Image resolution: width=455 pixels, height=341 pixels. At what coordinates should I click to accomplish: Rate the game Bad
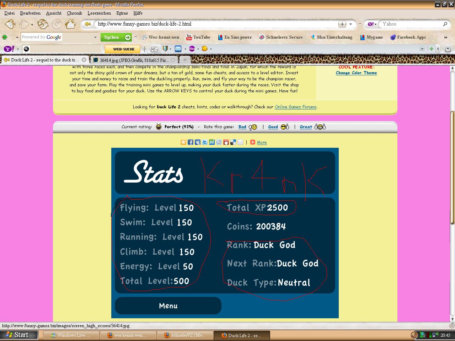(x=242, y=127)
